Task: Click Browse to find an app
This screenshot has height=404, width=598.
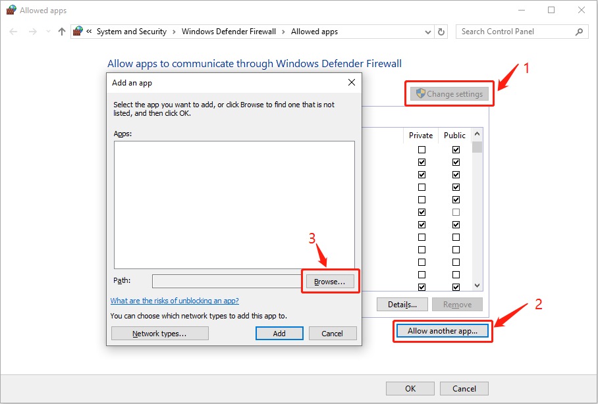Action: (329, 282)
